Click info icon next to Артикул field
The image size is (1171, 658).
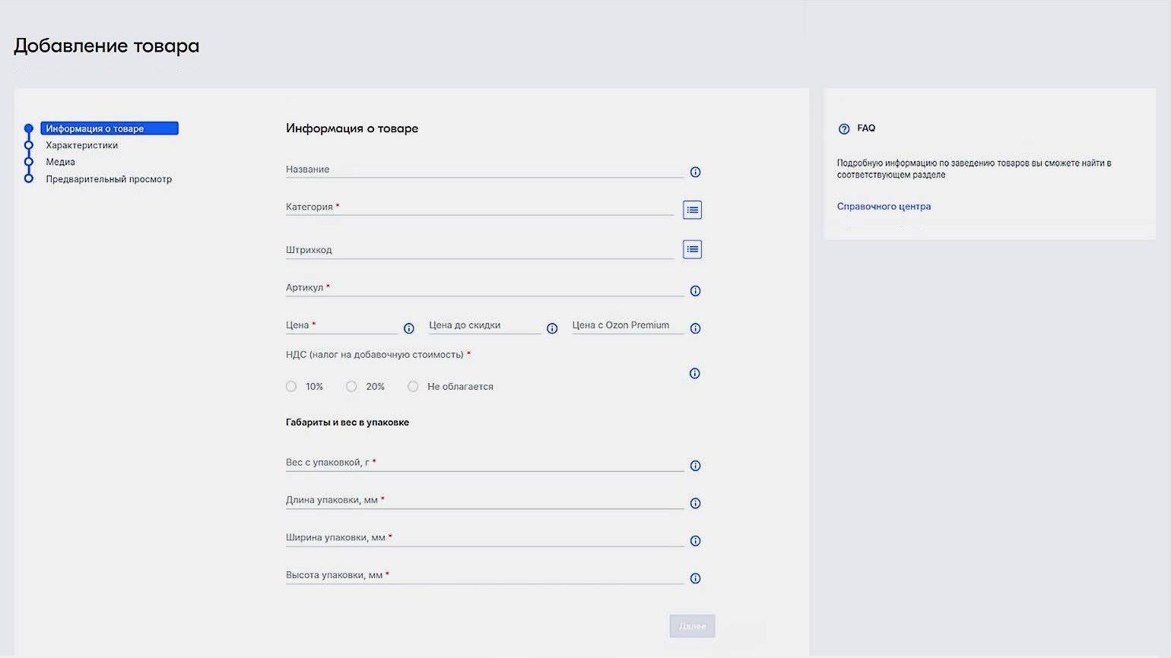[x=695, y=291]
